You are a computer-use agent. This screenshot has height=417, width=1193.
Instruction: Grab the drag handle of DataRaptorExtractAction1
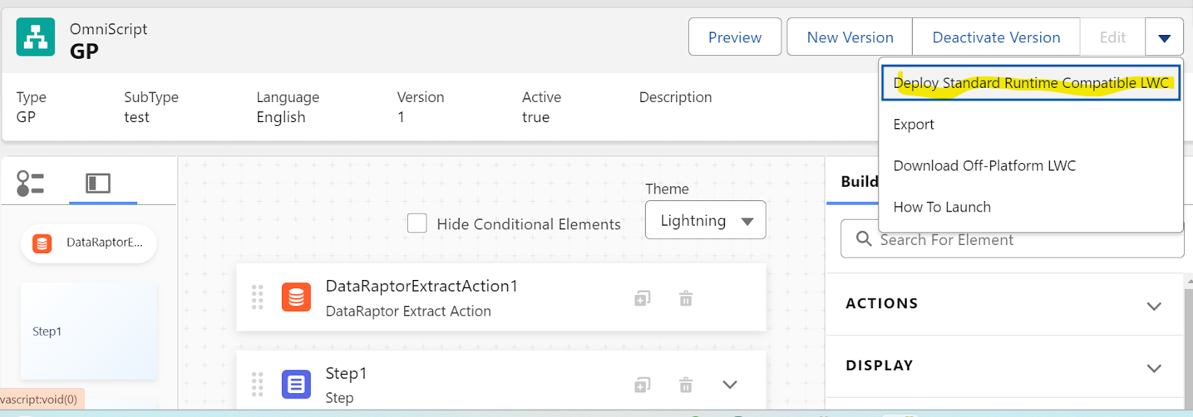click(x=257, y=297)
